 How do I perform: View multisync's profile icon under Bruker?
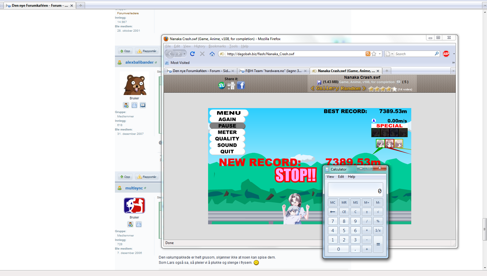point(130,224)
